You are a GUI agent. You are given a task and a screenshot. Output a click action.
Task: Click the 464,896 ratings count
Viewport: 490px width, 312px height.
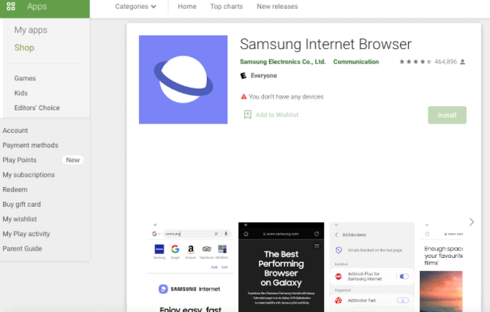tap(445, 62)
